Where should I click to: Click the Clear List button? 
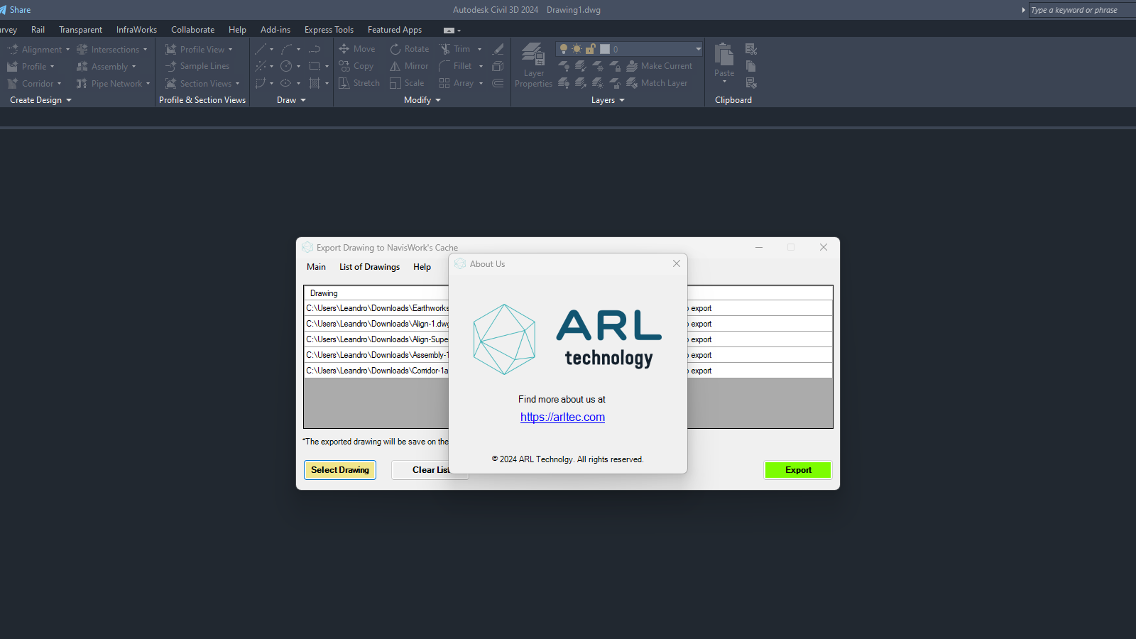coord(430,470)
